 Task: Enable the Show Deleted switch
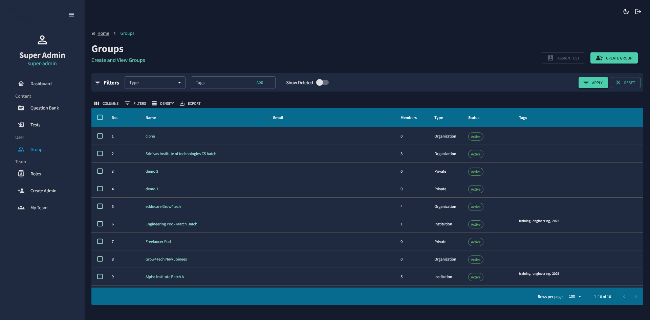[322, 82]
